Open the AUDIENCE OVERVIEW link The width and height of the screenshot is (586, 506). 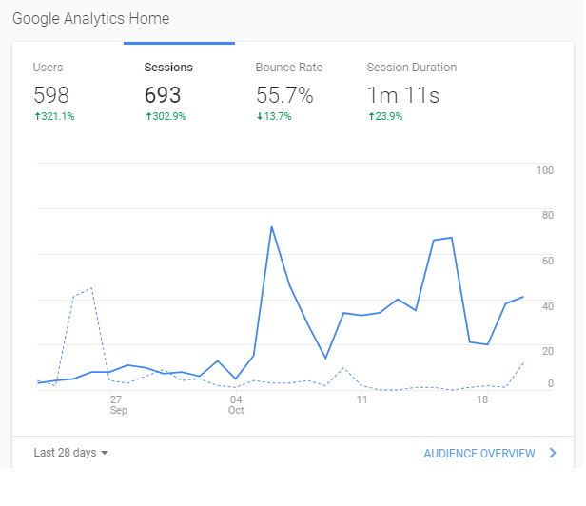tap(490, 454)
